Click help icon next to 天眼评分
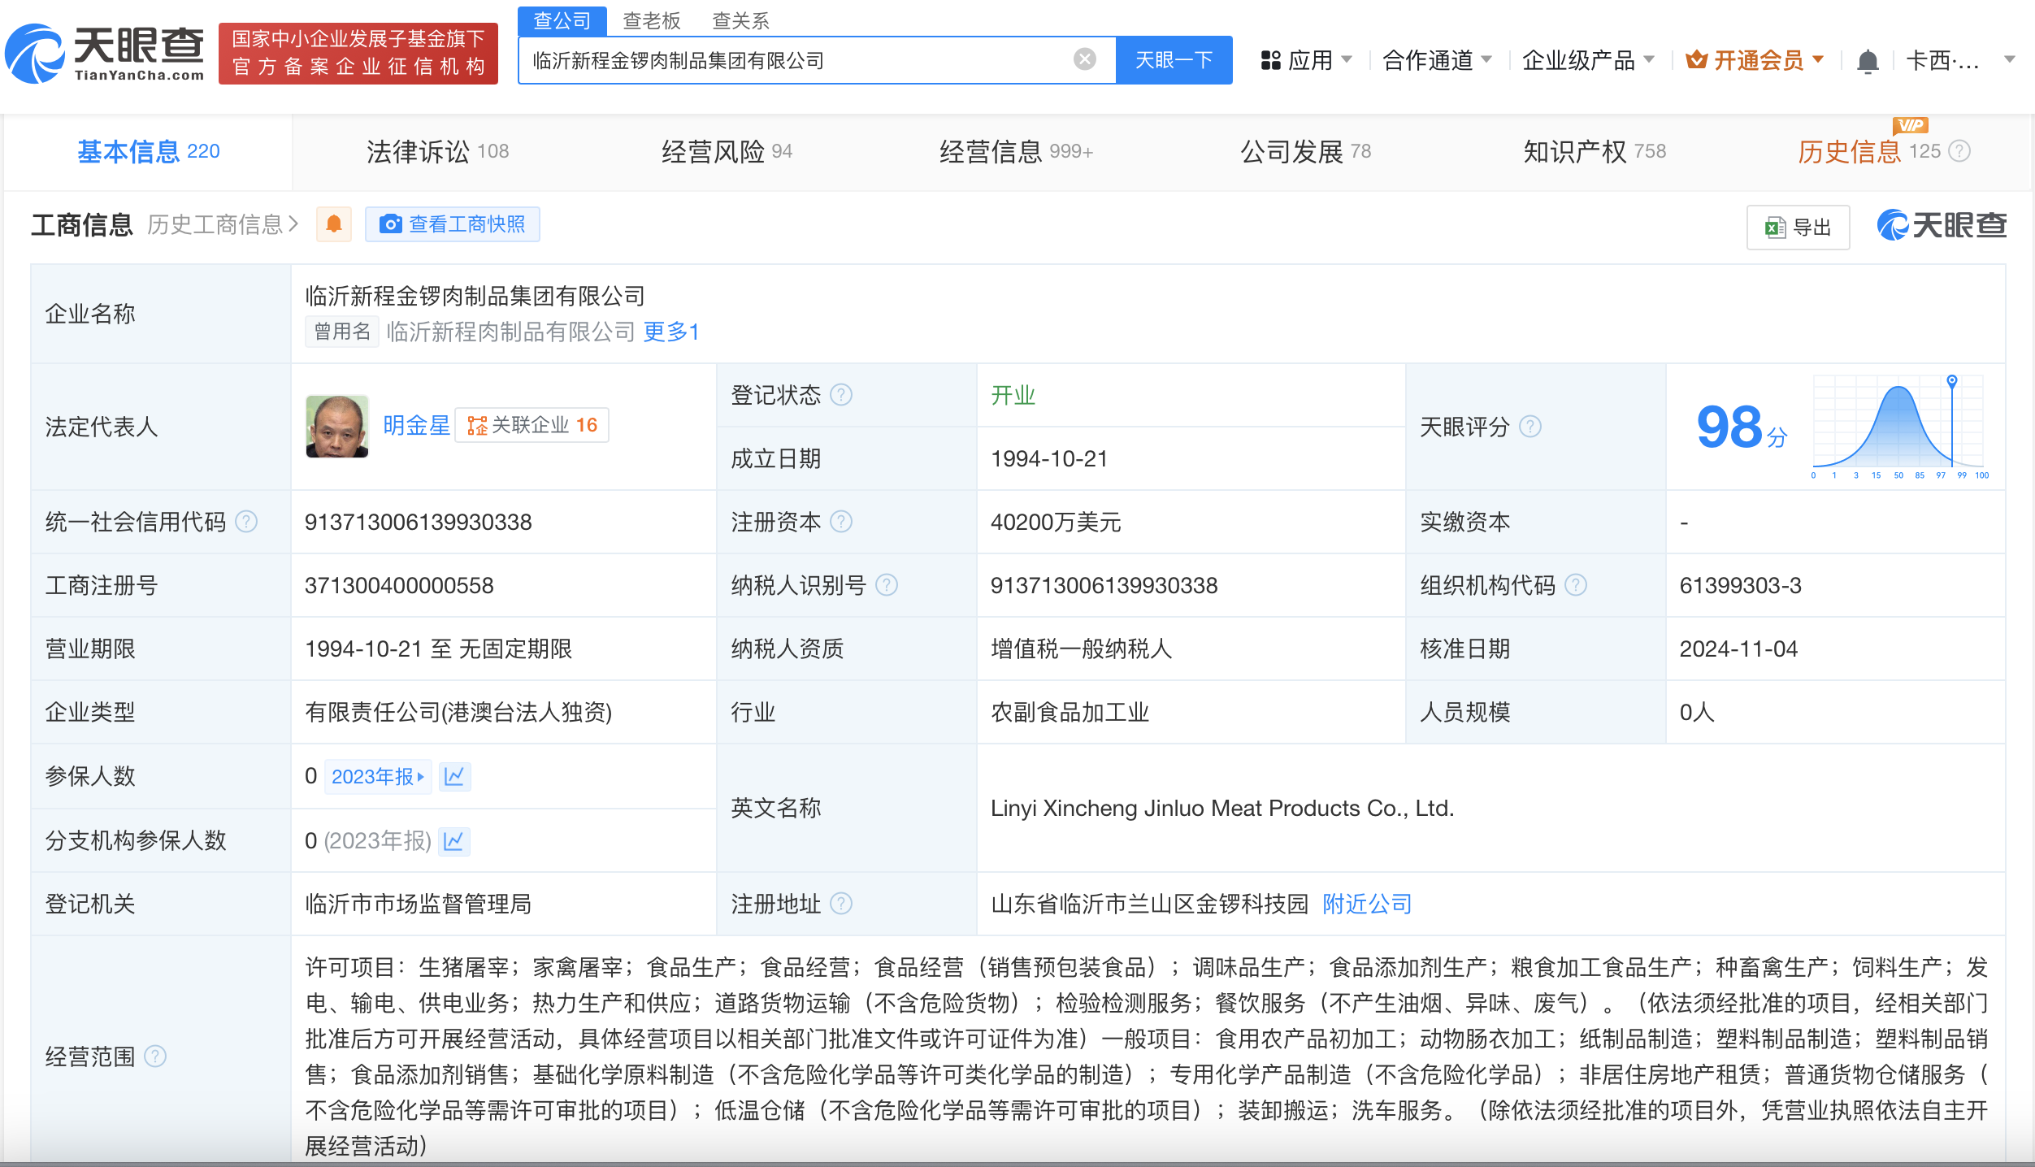This screenshot has width=2035, height=1167. click(x=1530, y=427)
